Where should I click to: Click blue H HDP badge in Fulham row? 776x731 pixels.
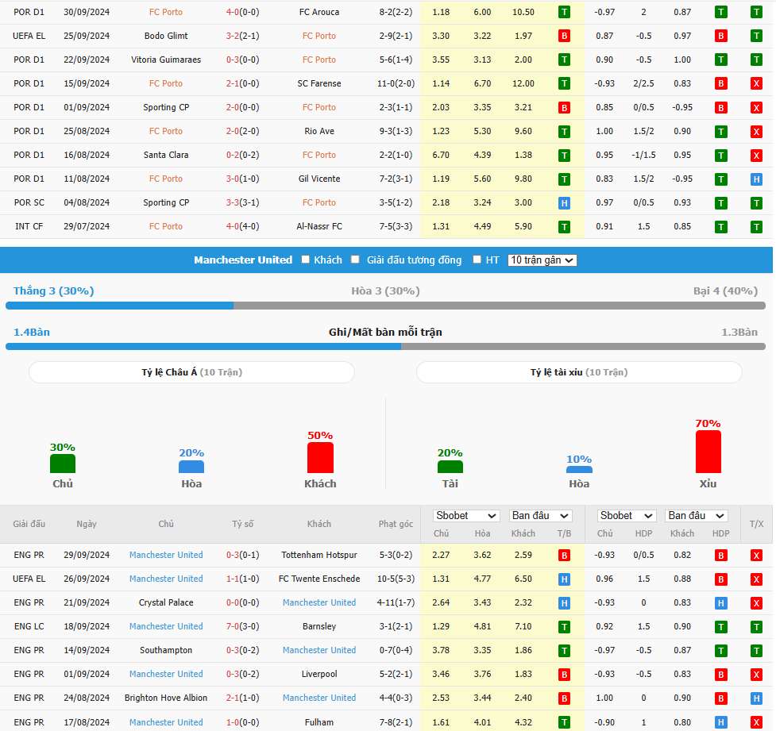[721, 722]
